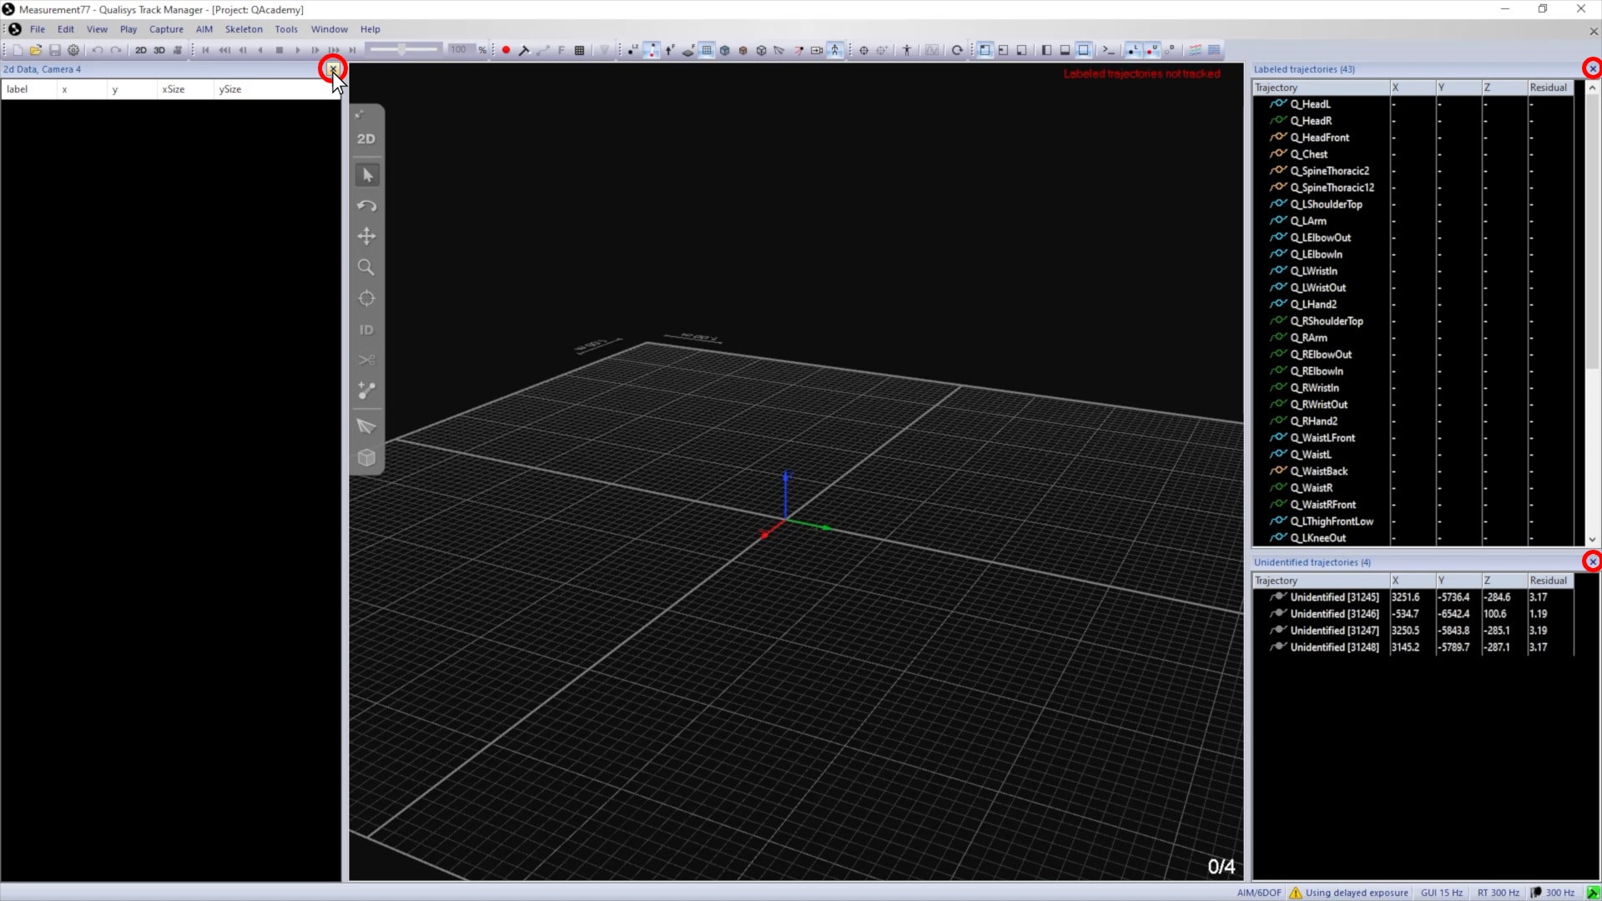This screenshot has height=901, width=1602.
Task: Click the Reprocess refresh arrow icon
Action: [957, 50]
